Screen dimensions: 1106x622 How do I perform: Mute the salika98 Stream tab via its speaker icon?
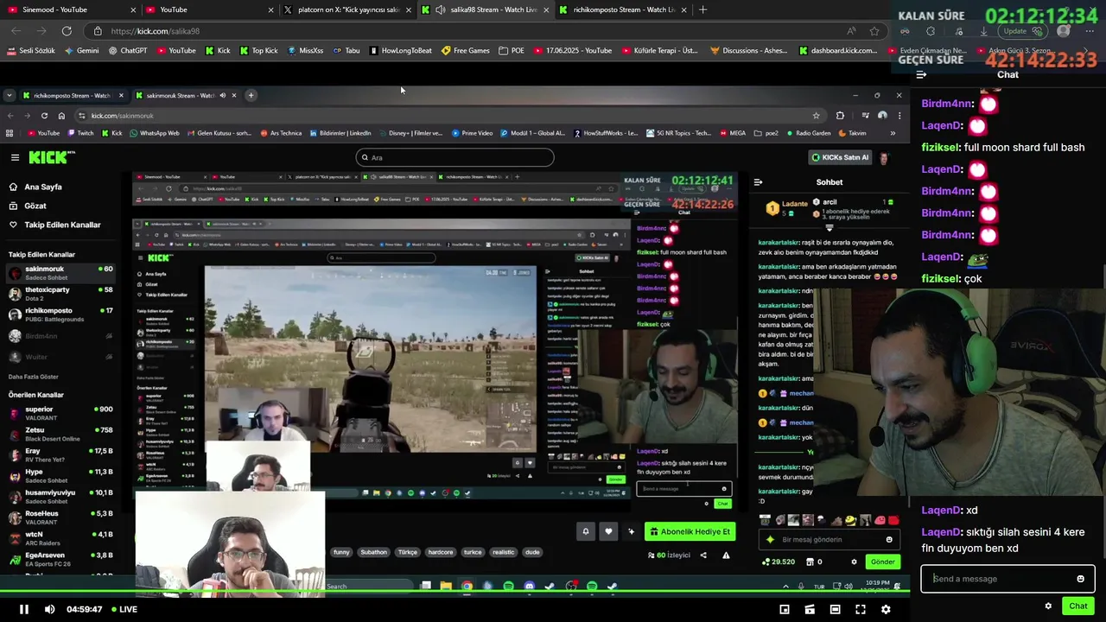441,10
